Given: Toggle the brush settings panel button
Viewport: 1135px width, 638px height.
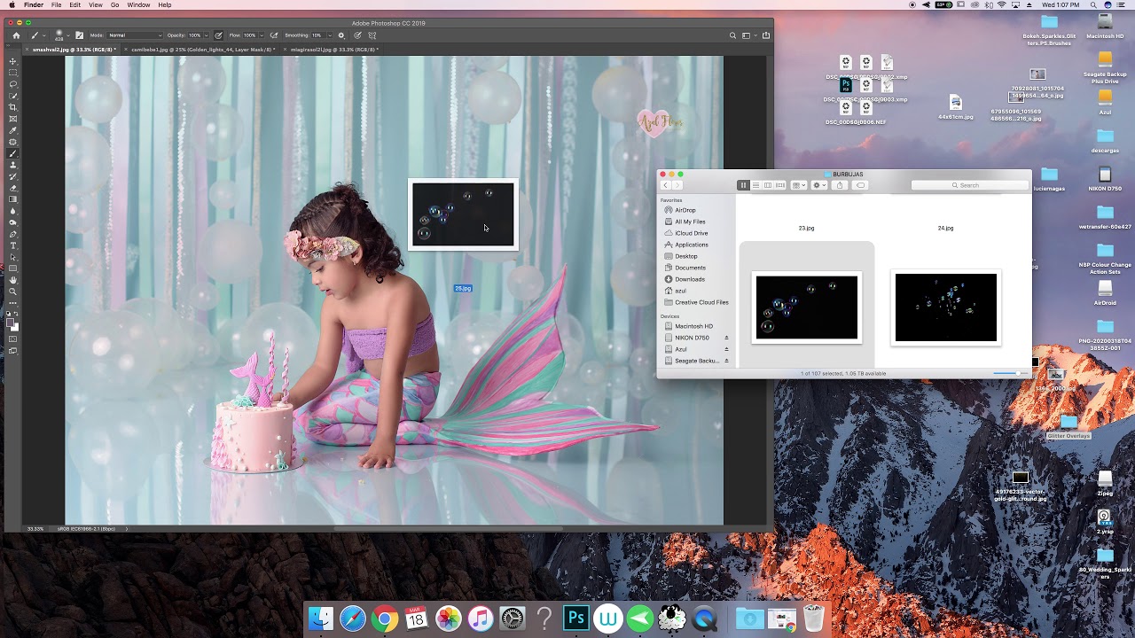Looking at the screenshot, I should (x=80, y=35).
